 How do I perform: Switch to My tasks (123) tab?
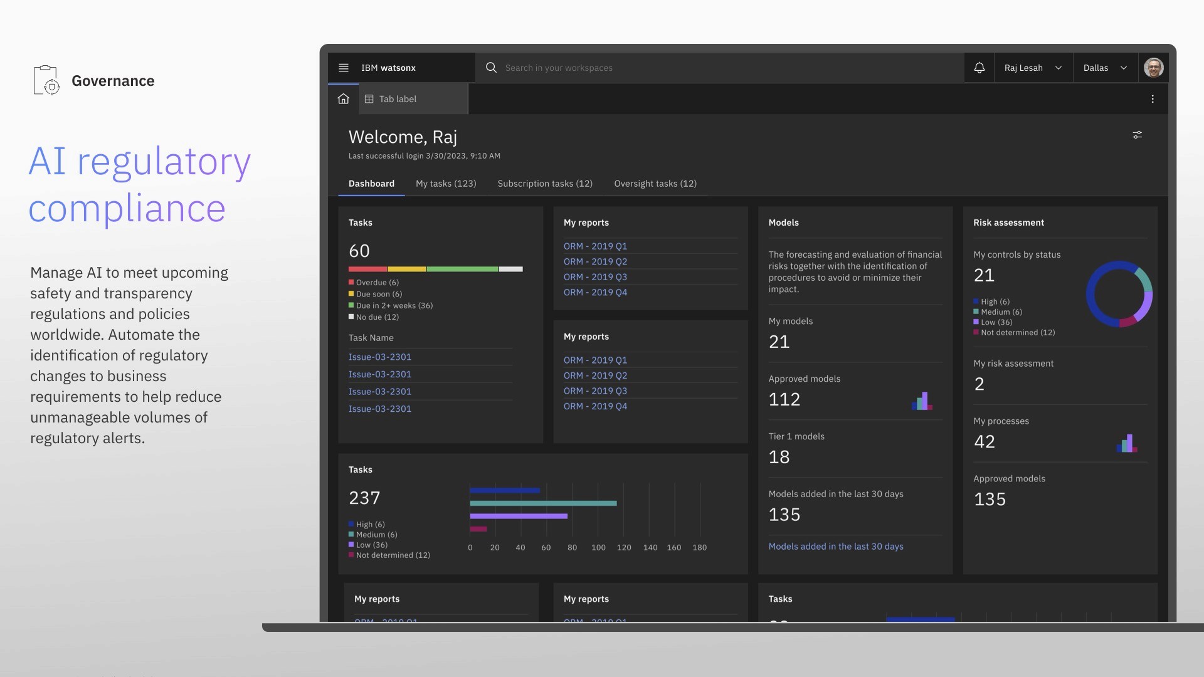446,184
